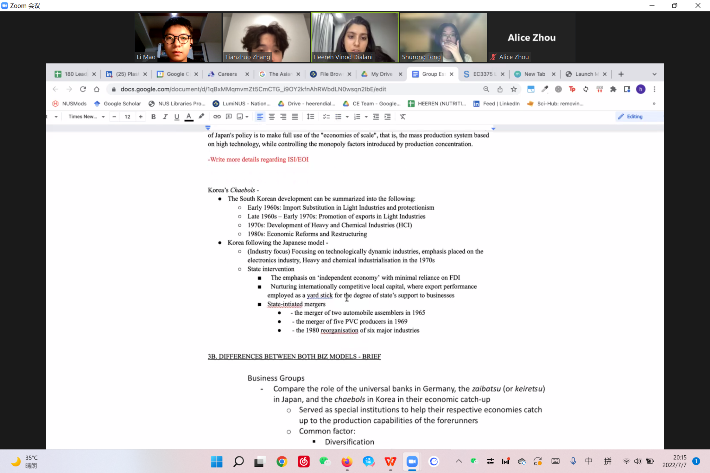Open the Times New Roman font dropdown
The width and height of the screenshot is (710, 473).
(86, 117)
